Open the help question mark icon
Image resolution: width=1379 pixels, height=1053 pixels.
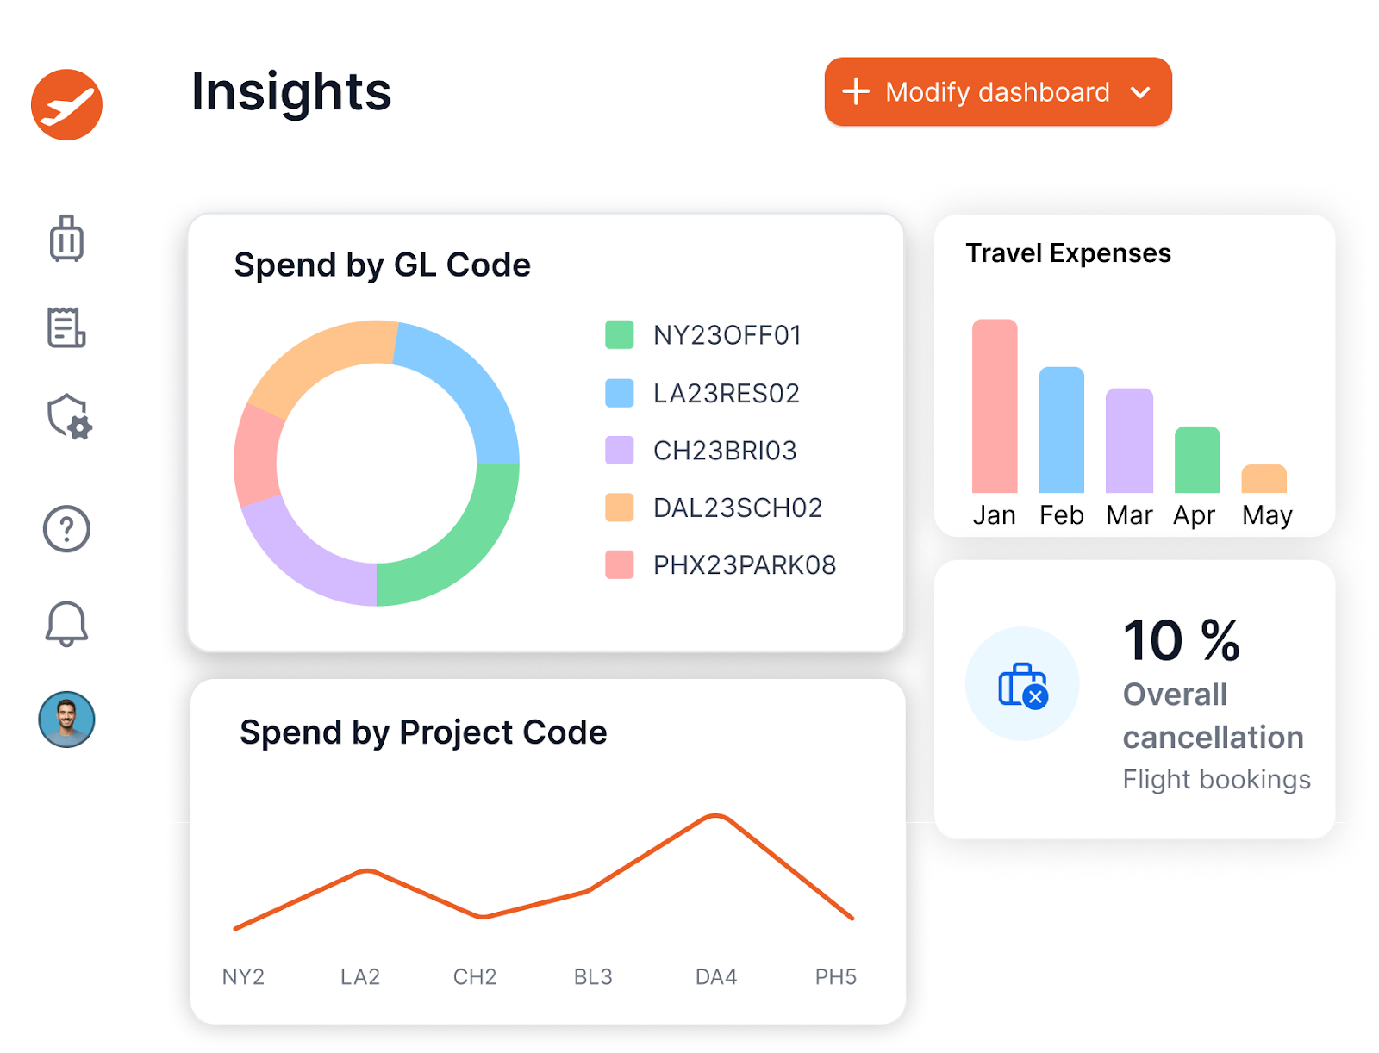(x=66, y=528)
